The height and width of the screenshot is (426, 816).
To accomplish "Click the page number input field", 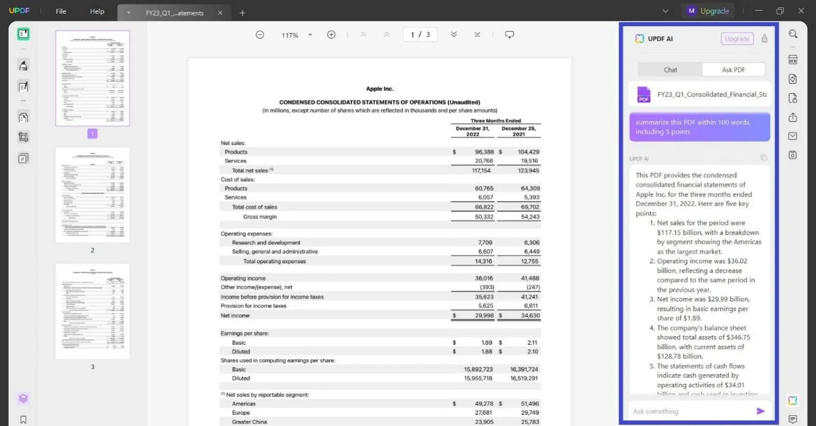I will point(420,35).
